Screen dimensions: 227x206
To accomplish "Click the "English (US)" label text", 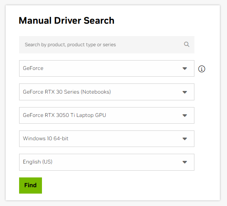I will click(x=37, y=162).
